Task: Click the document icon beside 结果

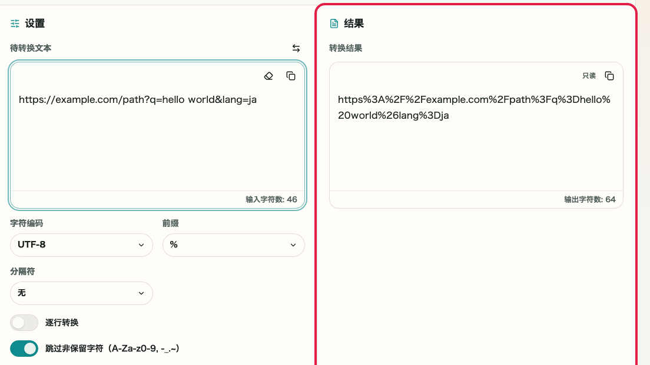Action: point(334,24)
